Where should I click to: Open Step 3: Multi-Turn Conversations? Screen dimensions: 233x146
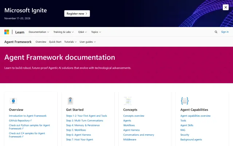[84, 120]
